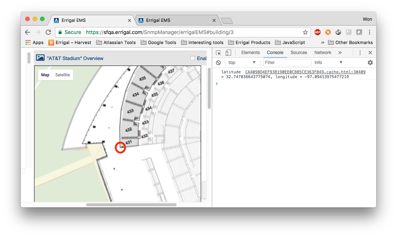The image size is (397, 237).
Task: Open the Info log level dropdown
Action: 328,63
